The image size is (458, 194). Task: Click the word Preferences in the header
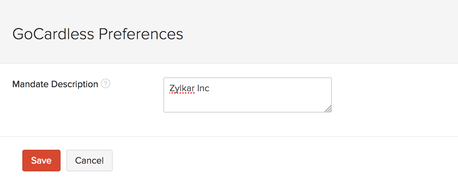point(141,34)
